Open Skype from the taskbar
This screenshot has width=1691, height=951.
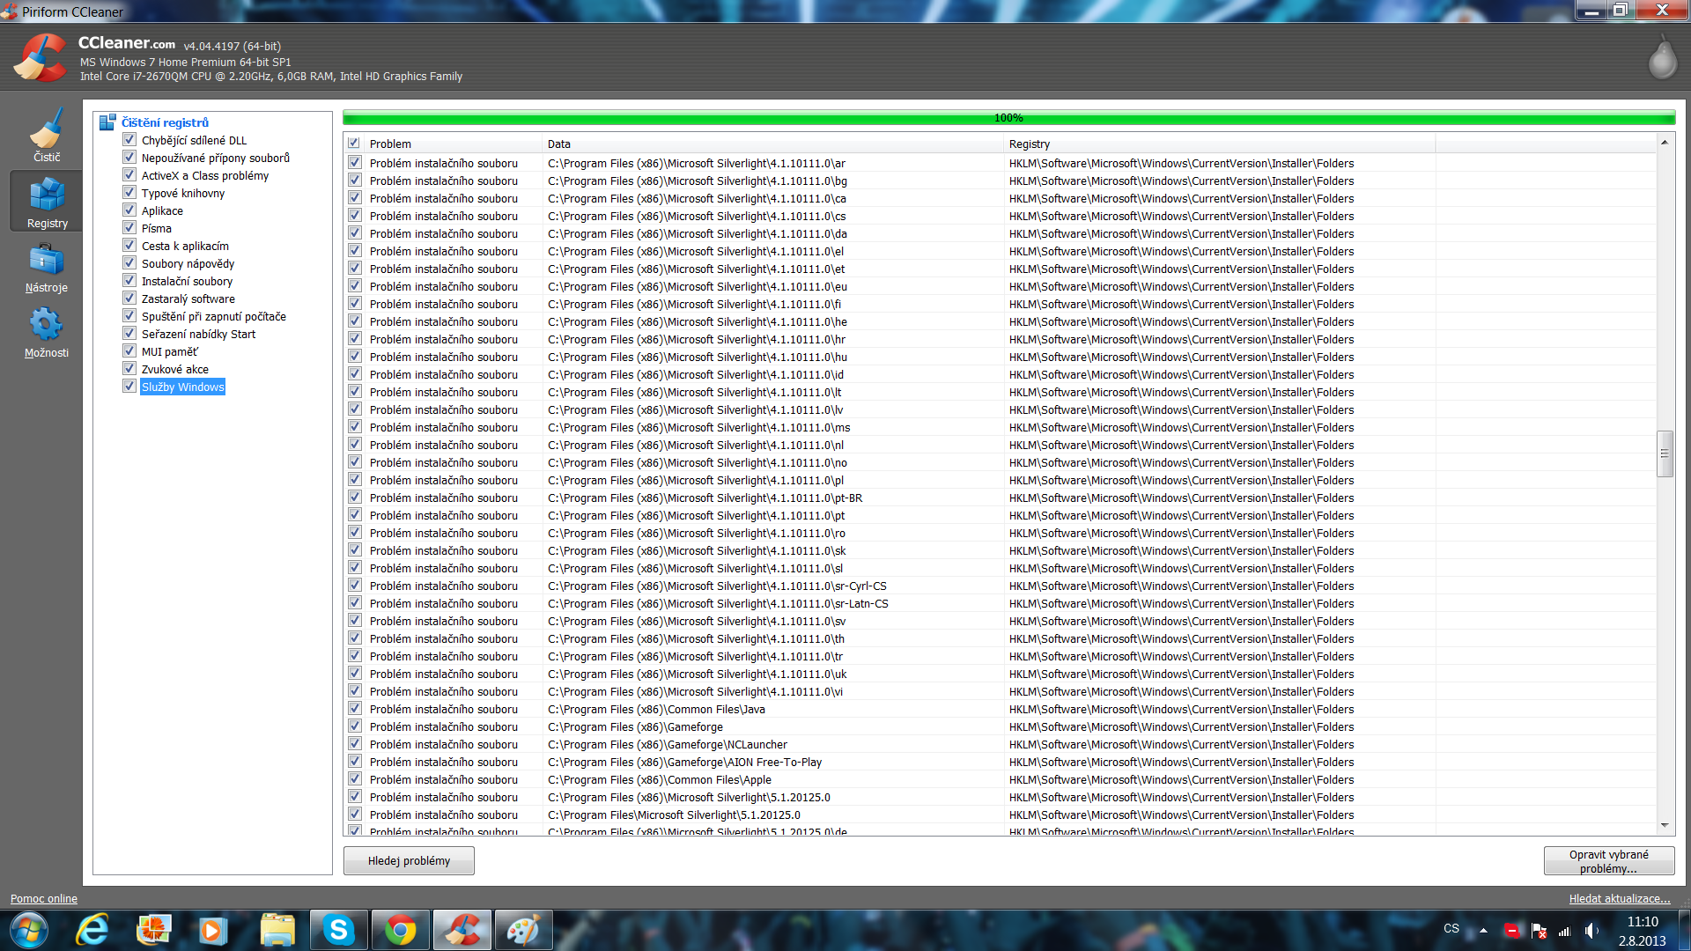(x=338, y=930)
